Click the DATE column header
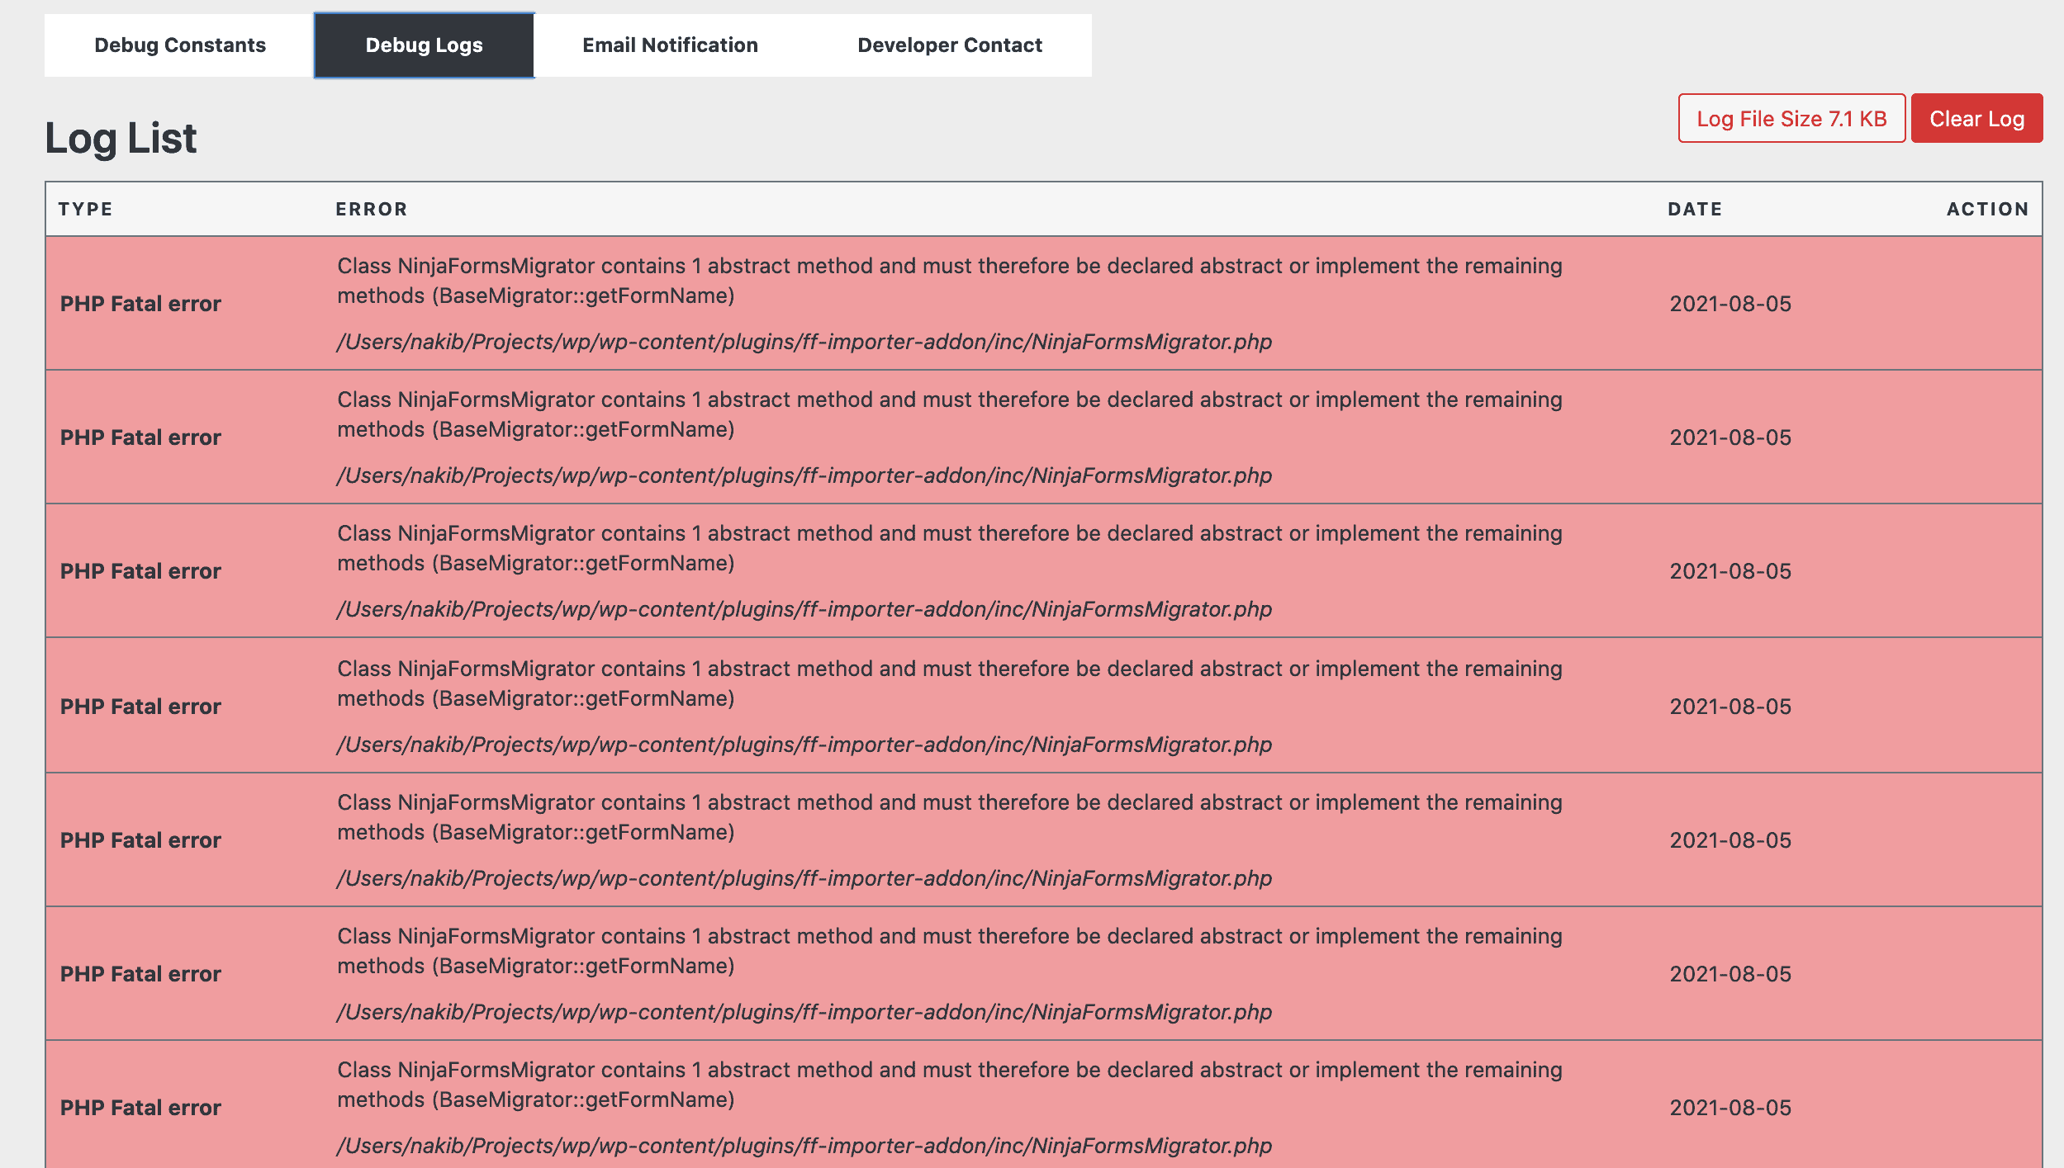2064x1168 pixels. coord(1694,210)
